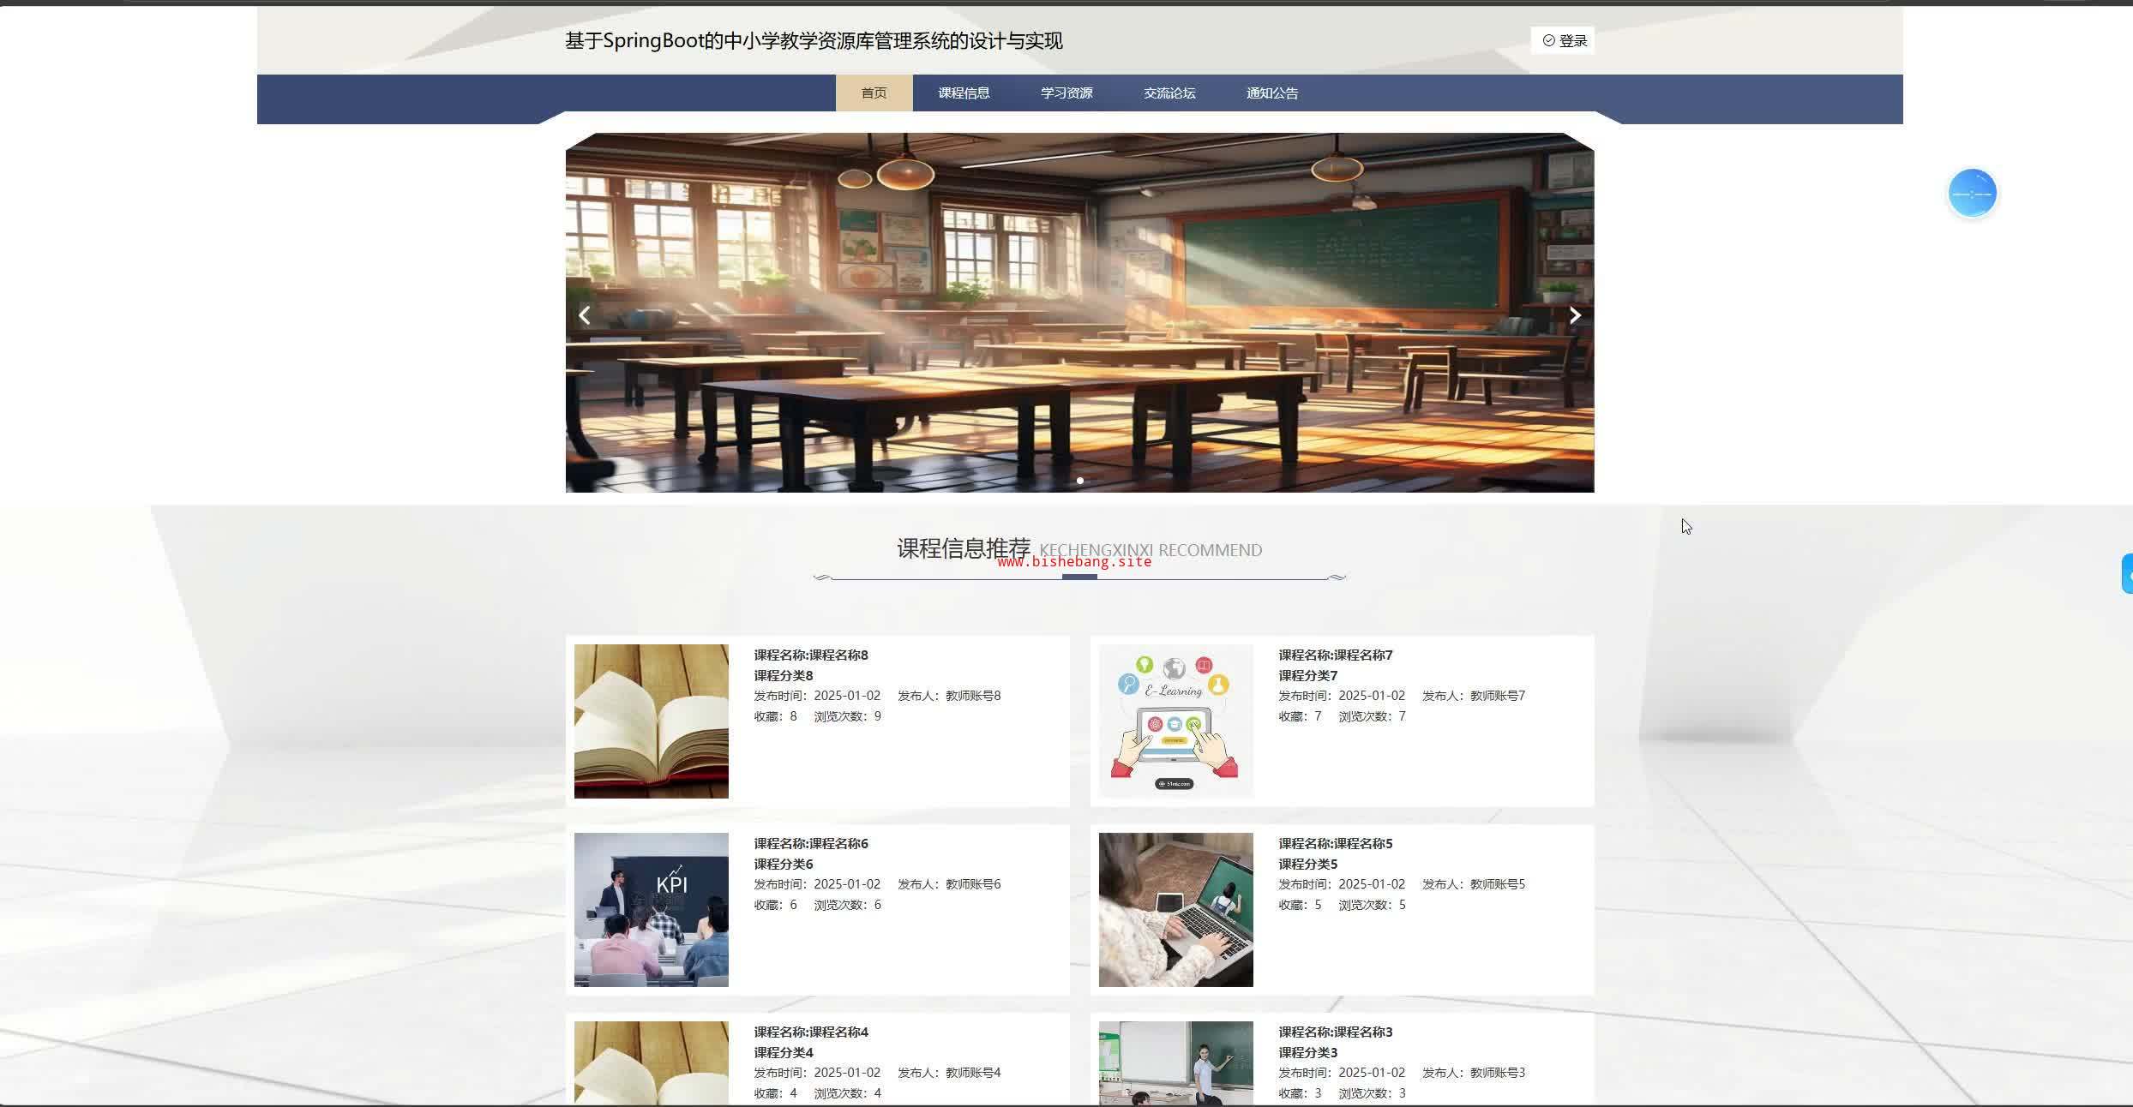The height and width of the screenshot is (1107, 2133).
Task: Open the laptop thumbnail for 课程名称5
Action: click(x=1175, y=909)
